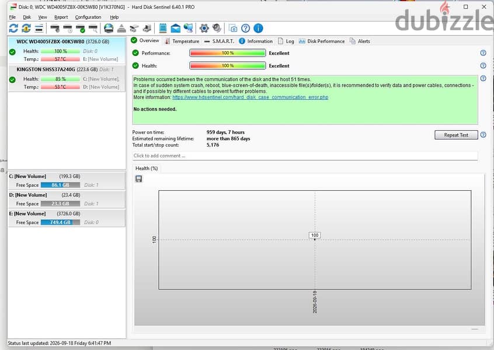
Task: Click the blue refresh arrows toolbar icon
Action: (x=13, y=29)
